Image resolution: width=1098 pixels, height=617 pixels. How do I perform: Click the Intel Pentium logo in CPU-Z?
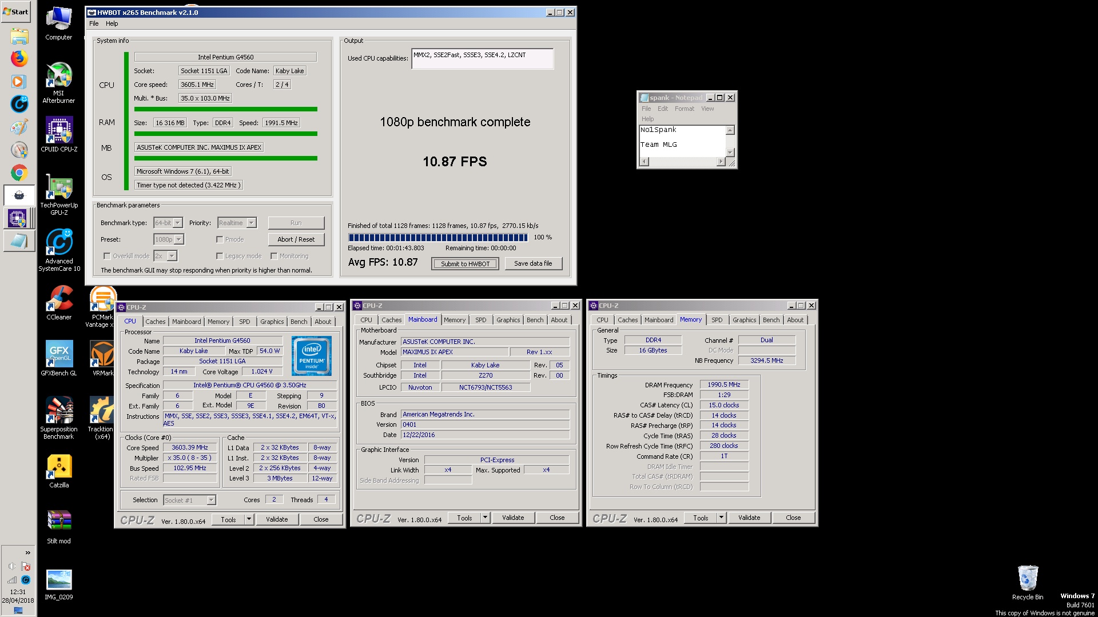coord(312,355)
